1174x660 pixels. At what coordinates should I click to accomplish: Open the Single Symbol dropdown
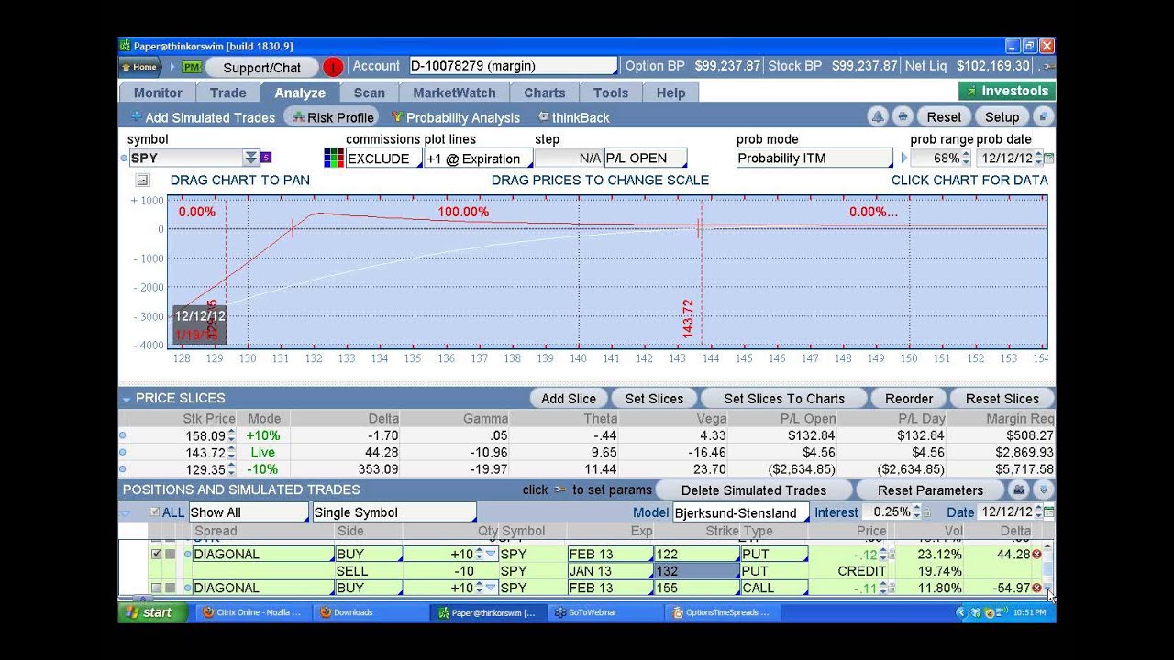coord(394,512)
